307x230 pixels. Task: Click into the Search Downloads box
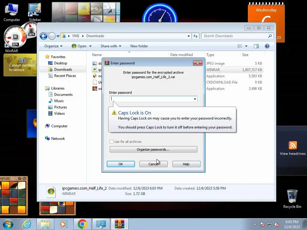(x=235, y=36)
